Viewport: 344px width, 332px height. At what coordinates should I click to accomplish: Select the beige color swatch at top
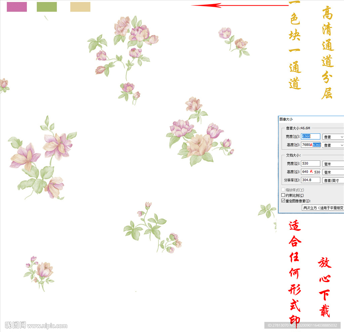80,6
